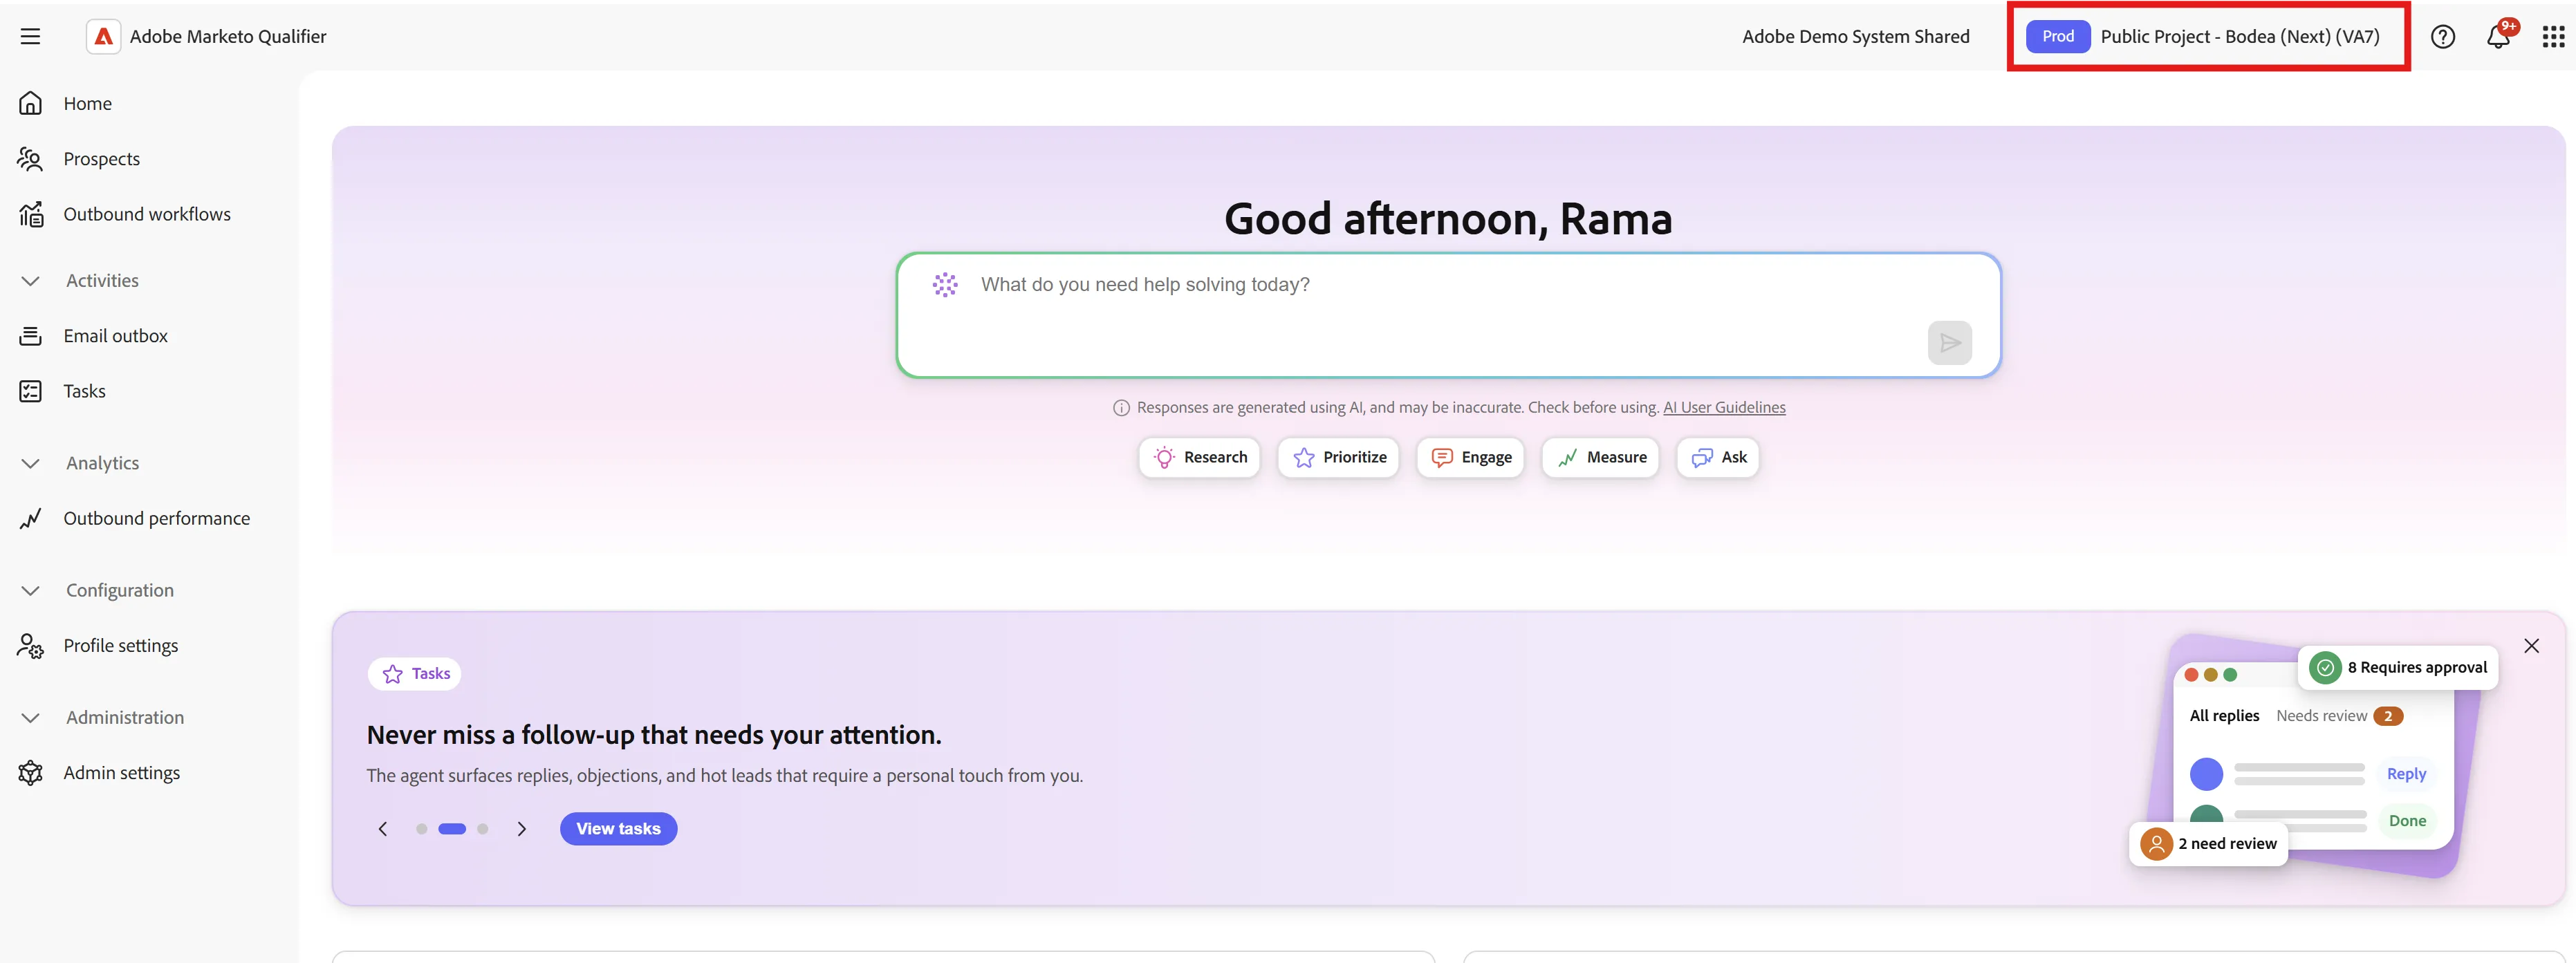Click the Prospects people icon

point(30,159)
